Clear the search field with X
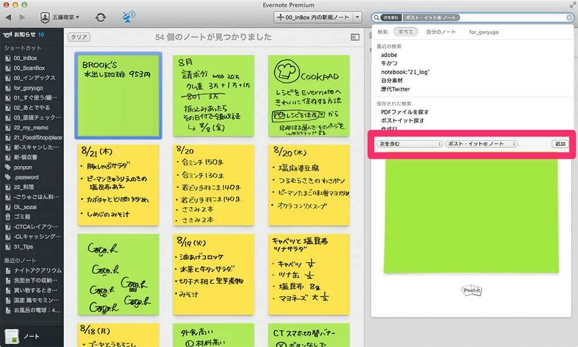Viewport: 578px width, 347px height. (569, 18)
